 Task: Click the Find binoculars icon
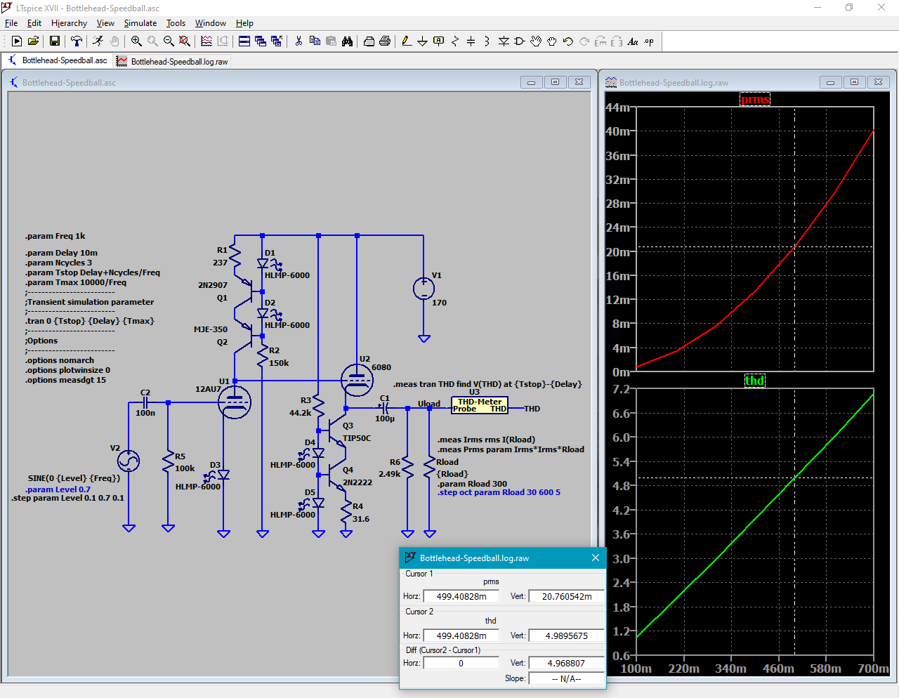pyautogui.click(x=347, y=41)
